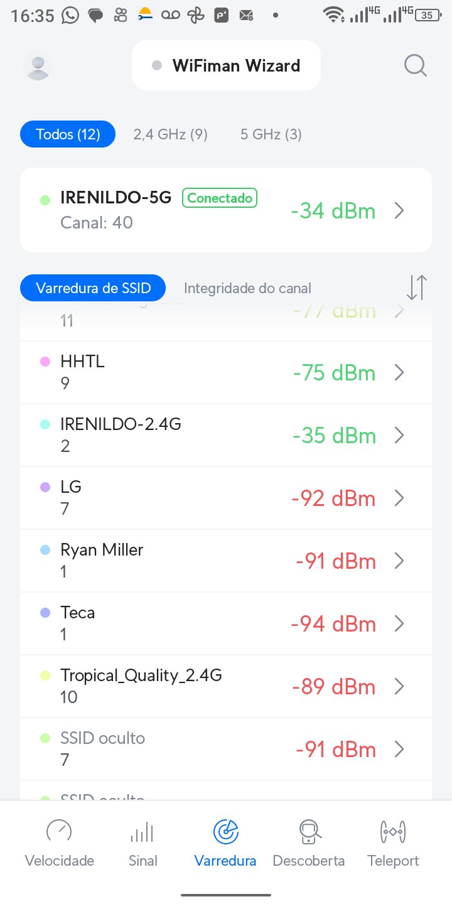Open the Sinal signal bars icon
Screen dimensions: 452x904
[x=143, y=832]
